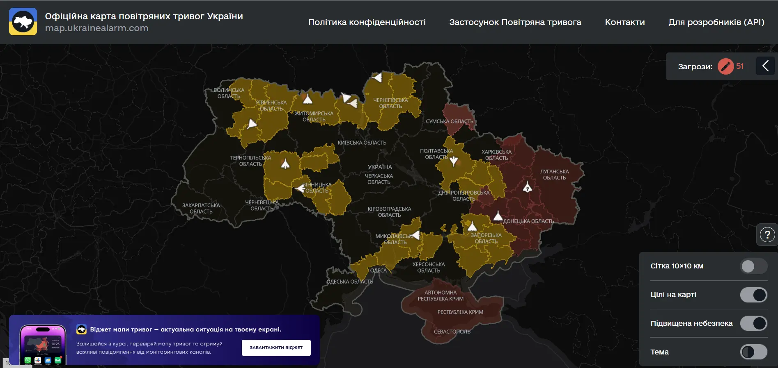Click the Загрози: label
The image size is (778, 368).
coord(695,67)
